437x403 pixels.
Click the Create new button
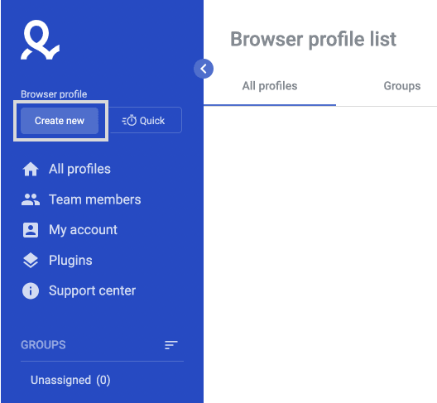click(x=60, y=121)
